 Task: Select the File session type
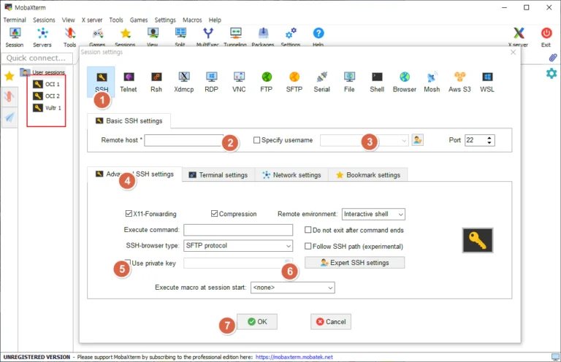point(349,82)
